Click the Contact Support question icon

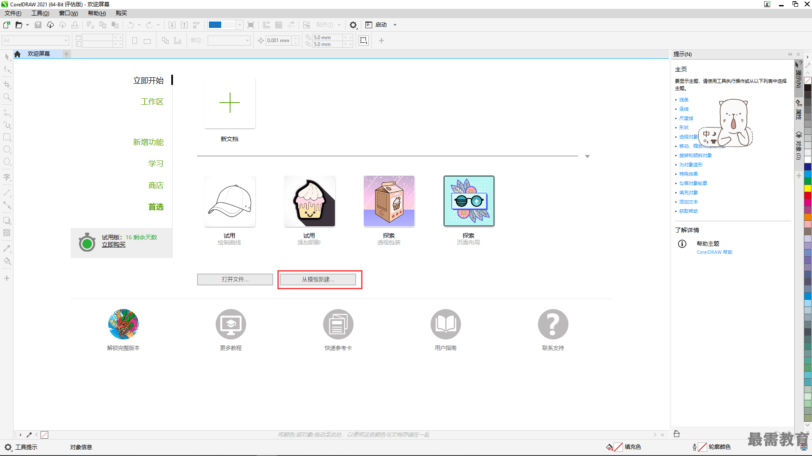[553, 324]
